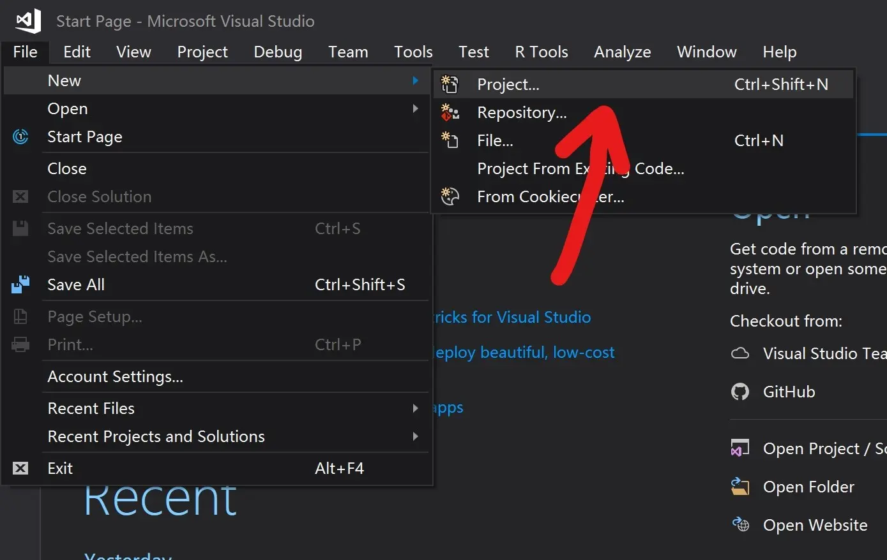
Task: Expand the Open submenu arrow
Action: click(415, 108)
